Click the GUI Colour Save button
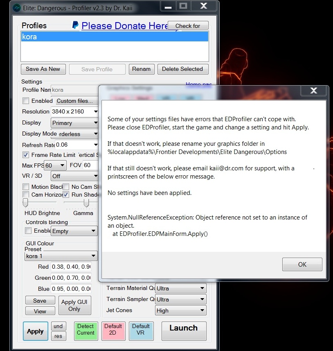Viewport: 333px width, 351px height. tap(40, 300)
